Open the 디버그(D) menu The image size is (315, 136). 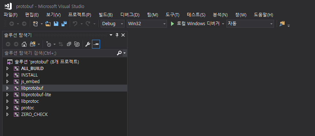(x=130, y=15)
